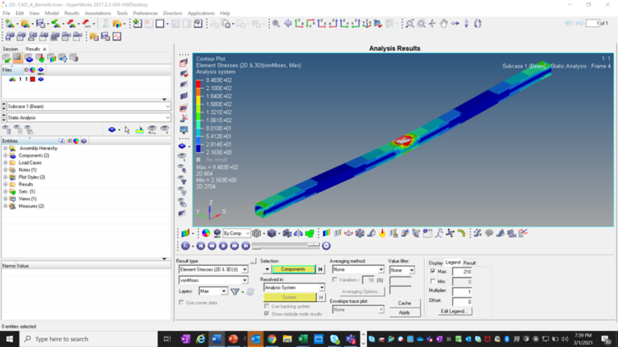
Task: Click the left arrow previous view icon
Action: tap(288, 23)
